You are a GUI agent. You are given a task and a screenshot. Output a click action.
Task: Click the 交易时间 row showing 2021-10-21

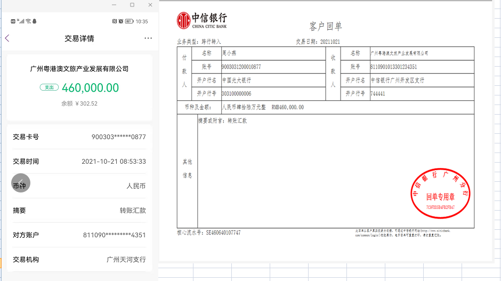[79, 162]
